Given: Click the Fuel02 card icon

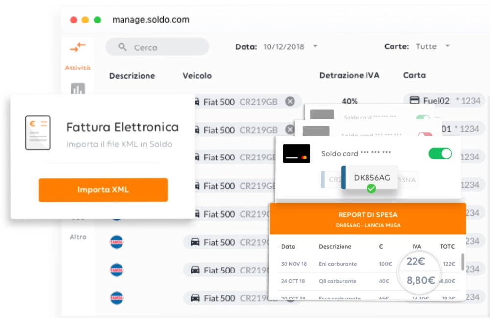Looking at the screenshot, I should [x=415, y=100].
